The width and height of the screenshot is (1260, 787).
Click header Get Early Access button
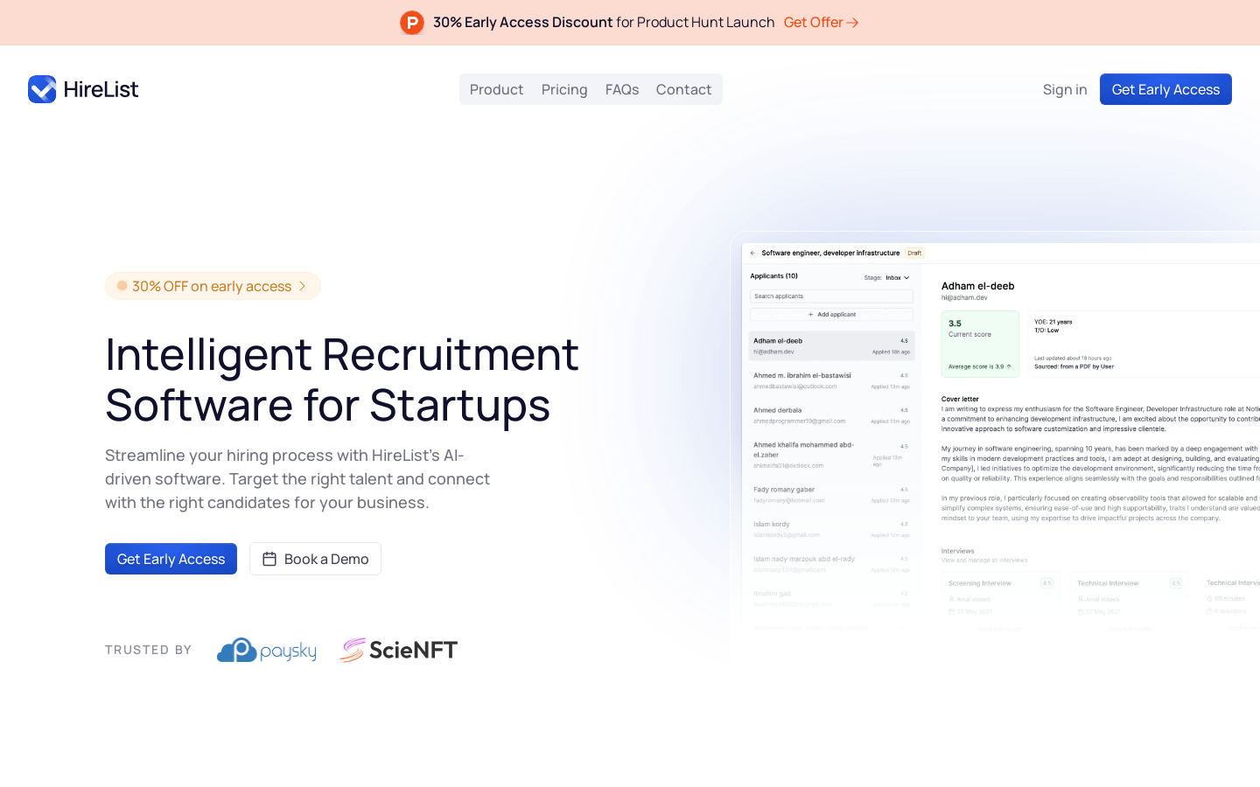(1165, 89)
